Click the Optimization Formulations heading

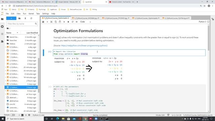click(x=78, y=31)
